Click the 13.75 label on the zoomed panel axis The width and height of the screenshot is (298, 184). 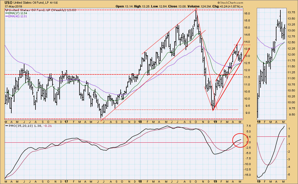(291, 12)
